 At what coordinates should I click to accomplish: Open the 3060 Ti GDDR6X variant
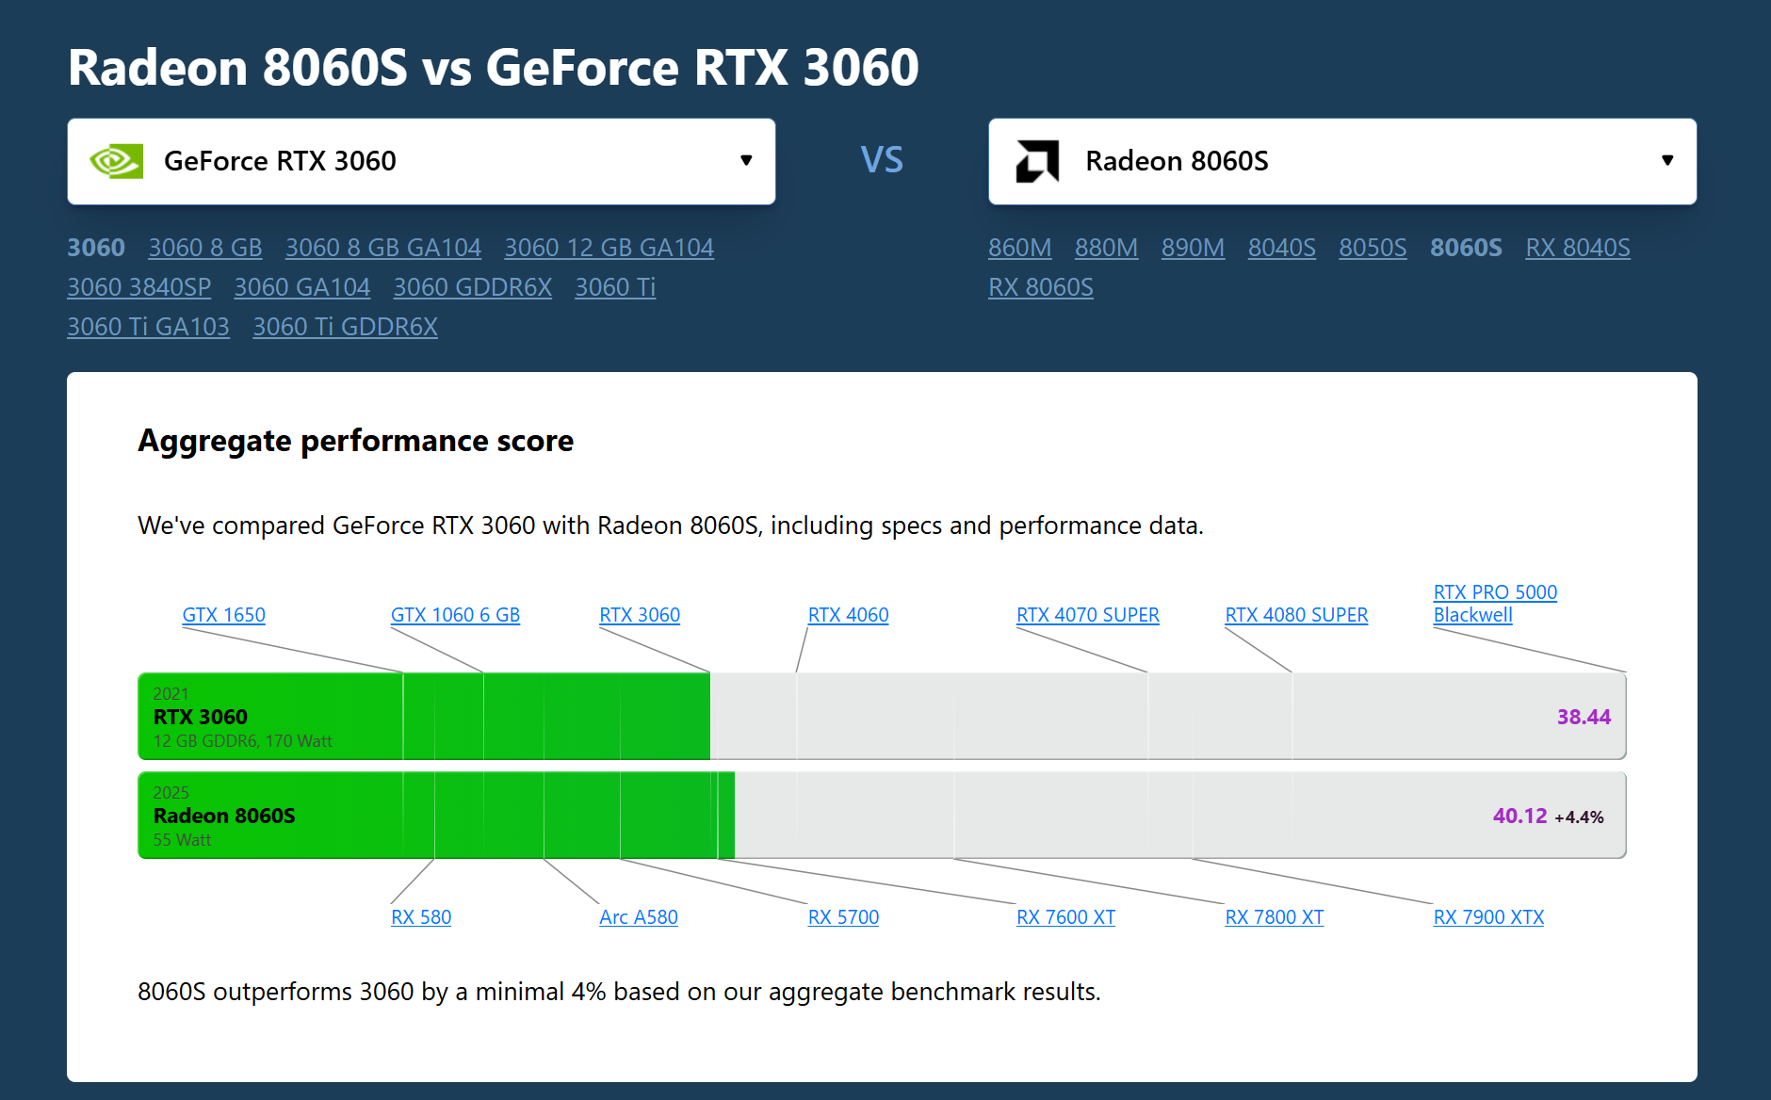pos(346,327)
